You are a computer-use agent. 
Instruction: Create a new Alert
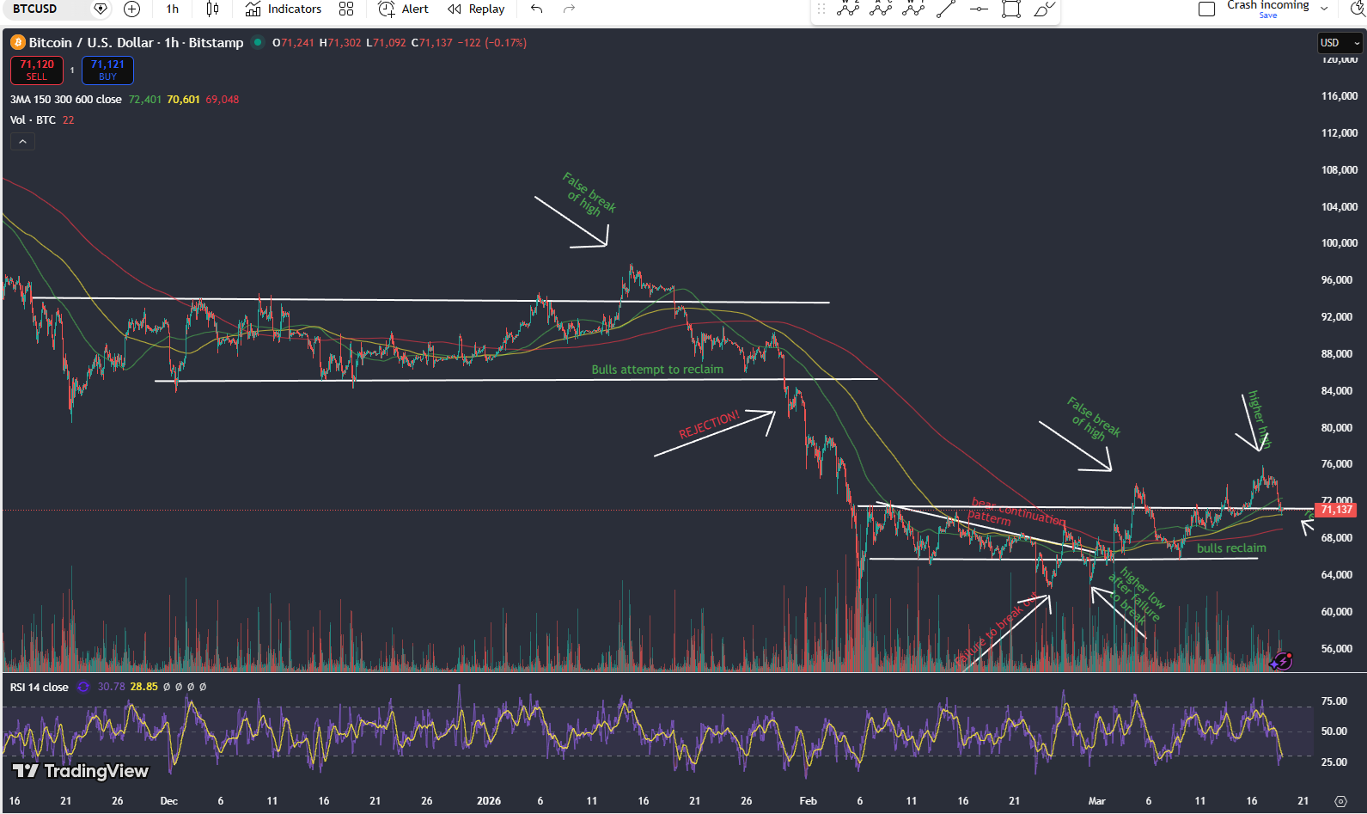coord(404,9)
